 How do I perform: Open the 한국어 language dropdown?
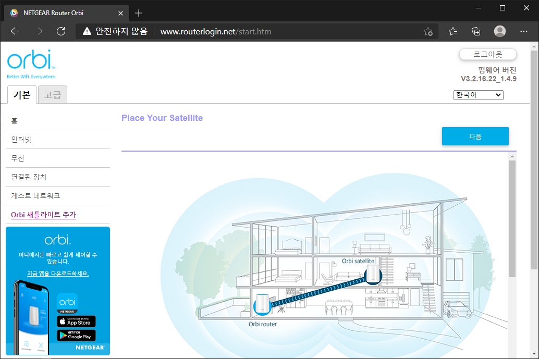[x=478, y=95]
